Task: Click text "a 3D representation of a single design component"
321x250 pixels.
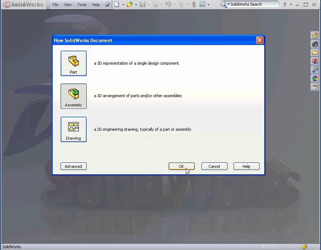Action: click(x=136, y=63)
